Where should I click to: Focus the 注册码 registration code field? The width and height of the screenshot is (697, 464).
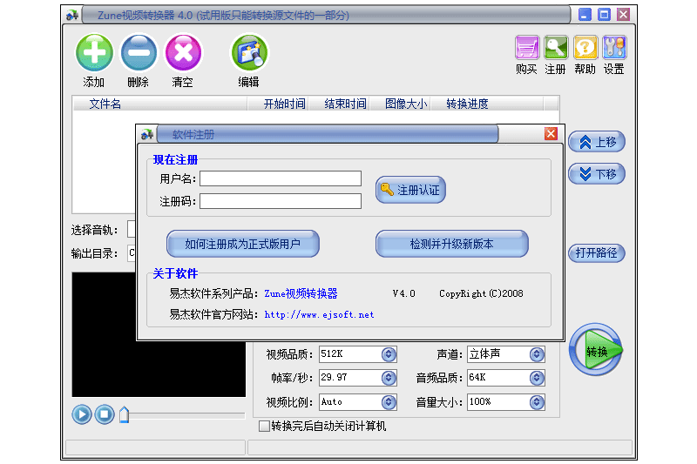click(x=281, y=201)
